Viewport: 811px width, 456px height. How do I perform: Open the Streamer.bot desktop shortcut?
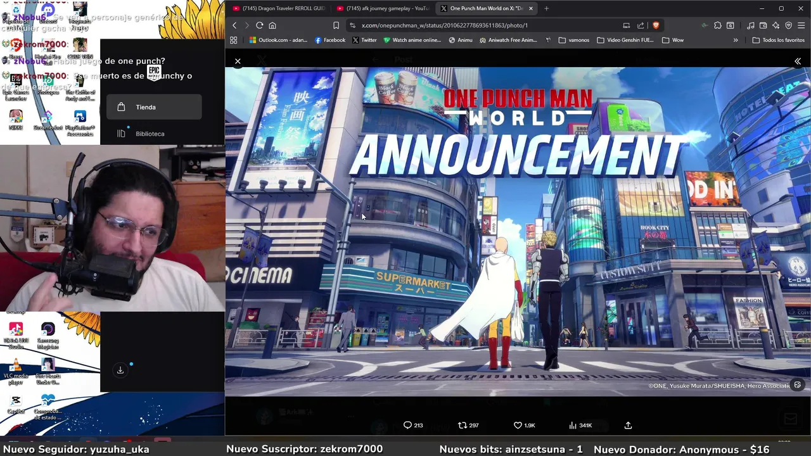tap(48, 120)
